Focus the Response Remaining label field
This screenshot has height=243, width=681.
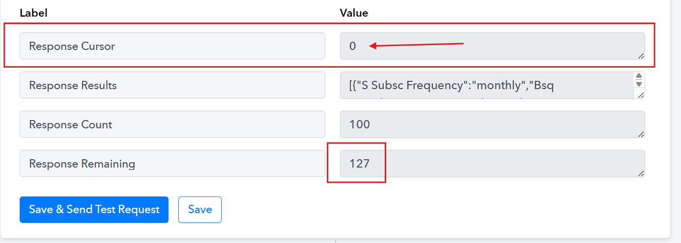(x=172, y=164)
